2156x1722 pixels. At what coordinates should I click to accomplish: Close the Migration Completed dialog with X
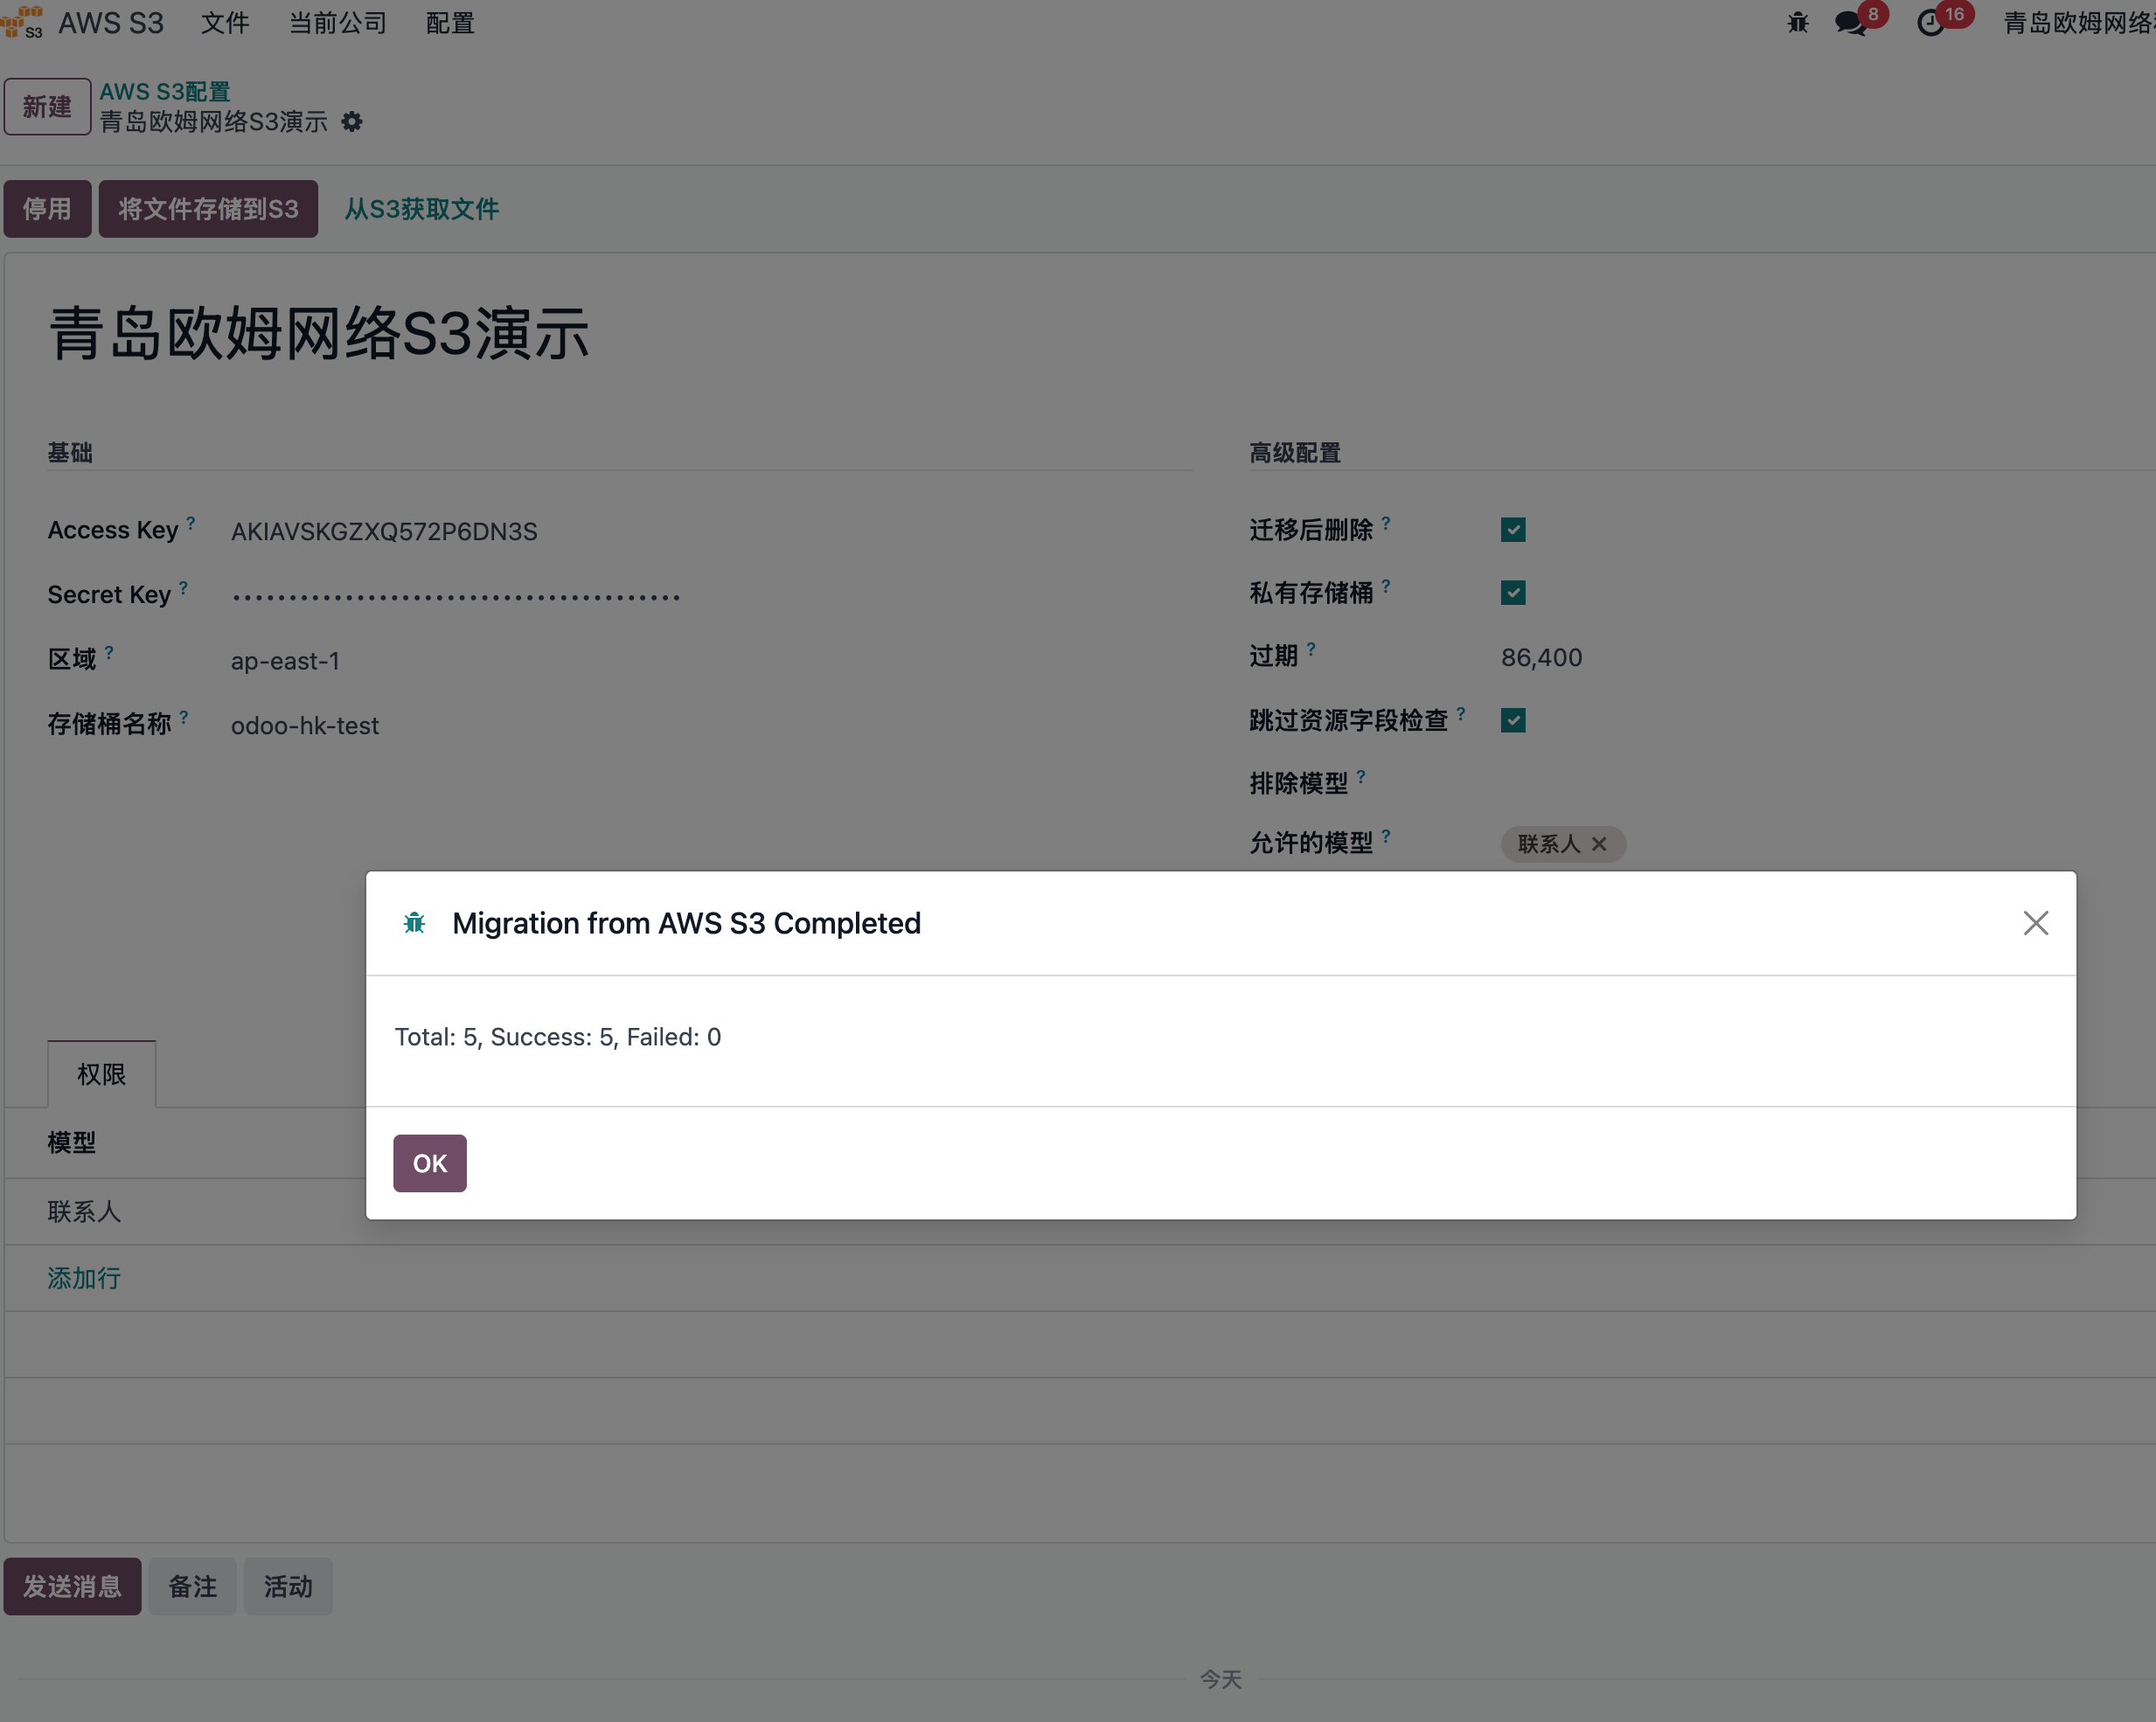point(2035,922)
